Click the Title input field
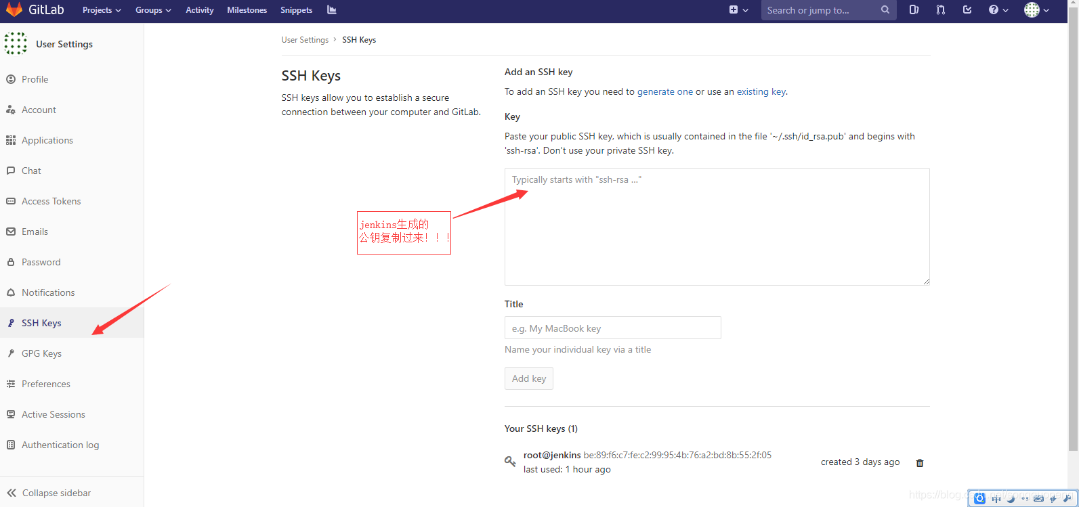This screenshot has height=507, width=1079. [613, 328]
